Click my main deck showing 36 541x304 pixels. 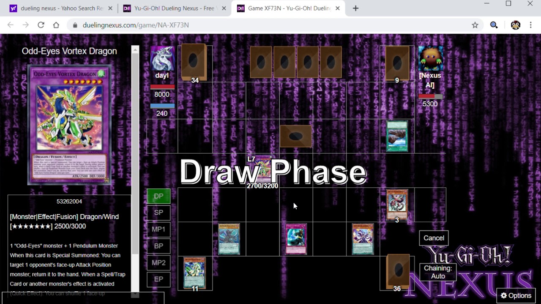(x=397, y=272)
